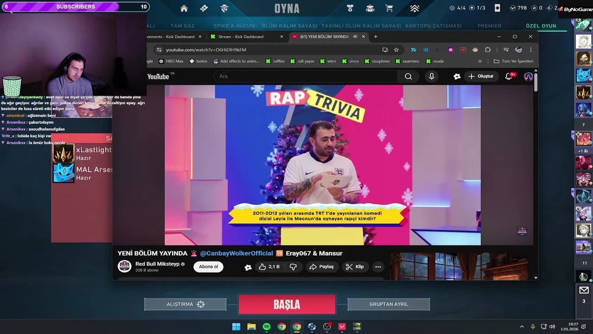
Task: Show hidden system tray icons
Action: point(522,327)
